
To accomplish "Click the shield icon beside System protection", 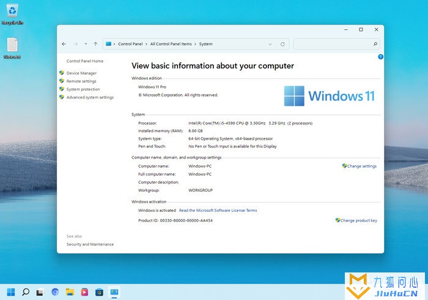I will pyautogui.click(x=62, y=89).
